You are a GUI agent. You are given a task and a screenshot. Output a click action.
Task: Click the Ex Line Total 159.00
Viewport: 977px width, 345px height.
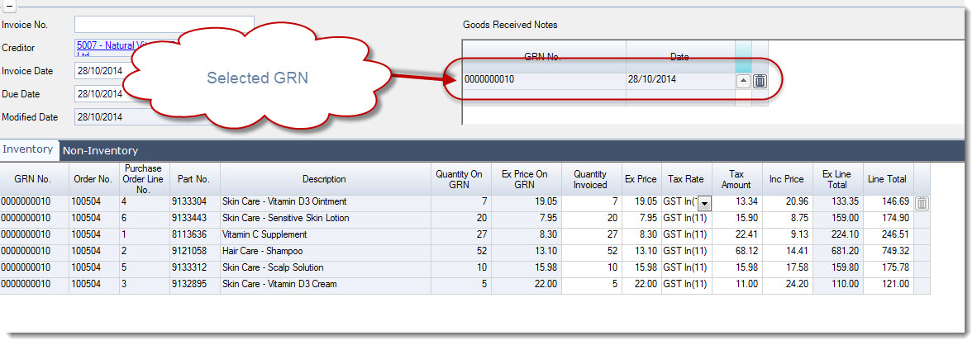[x=837, y=218]
